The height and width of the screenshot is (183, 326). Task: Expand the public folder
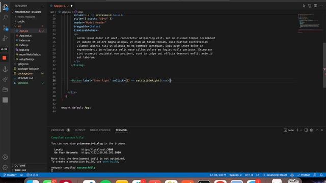coord(21,21)
